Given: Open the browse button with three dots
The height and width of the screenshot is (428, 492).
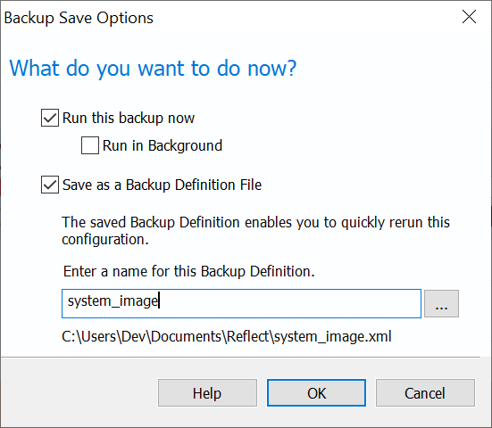Looking at the screenshot, I should pos(441,303).
